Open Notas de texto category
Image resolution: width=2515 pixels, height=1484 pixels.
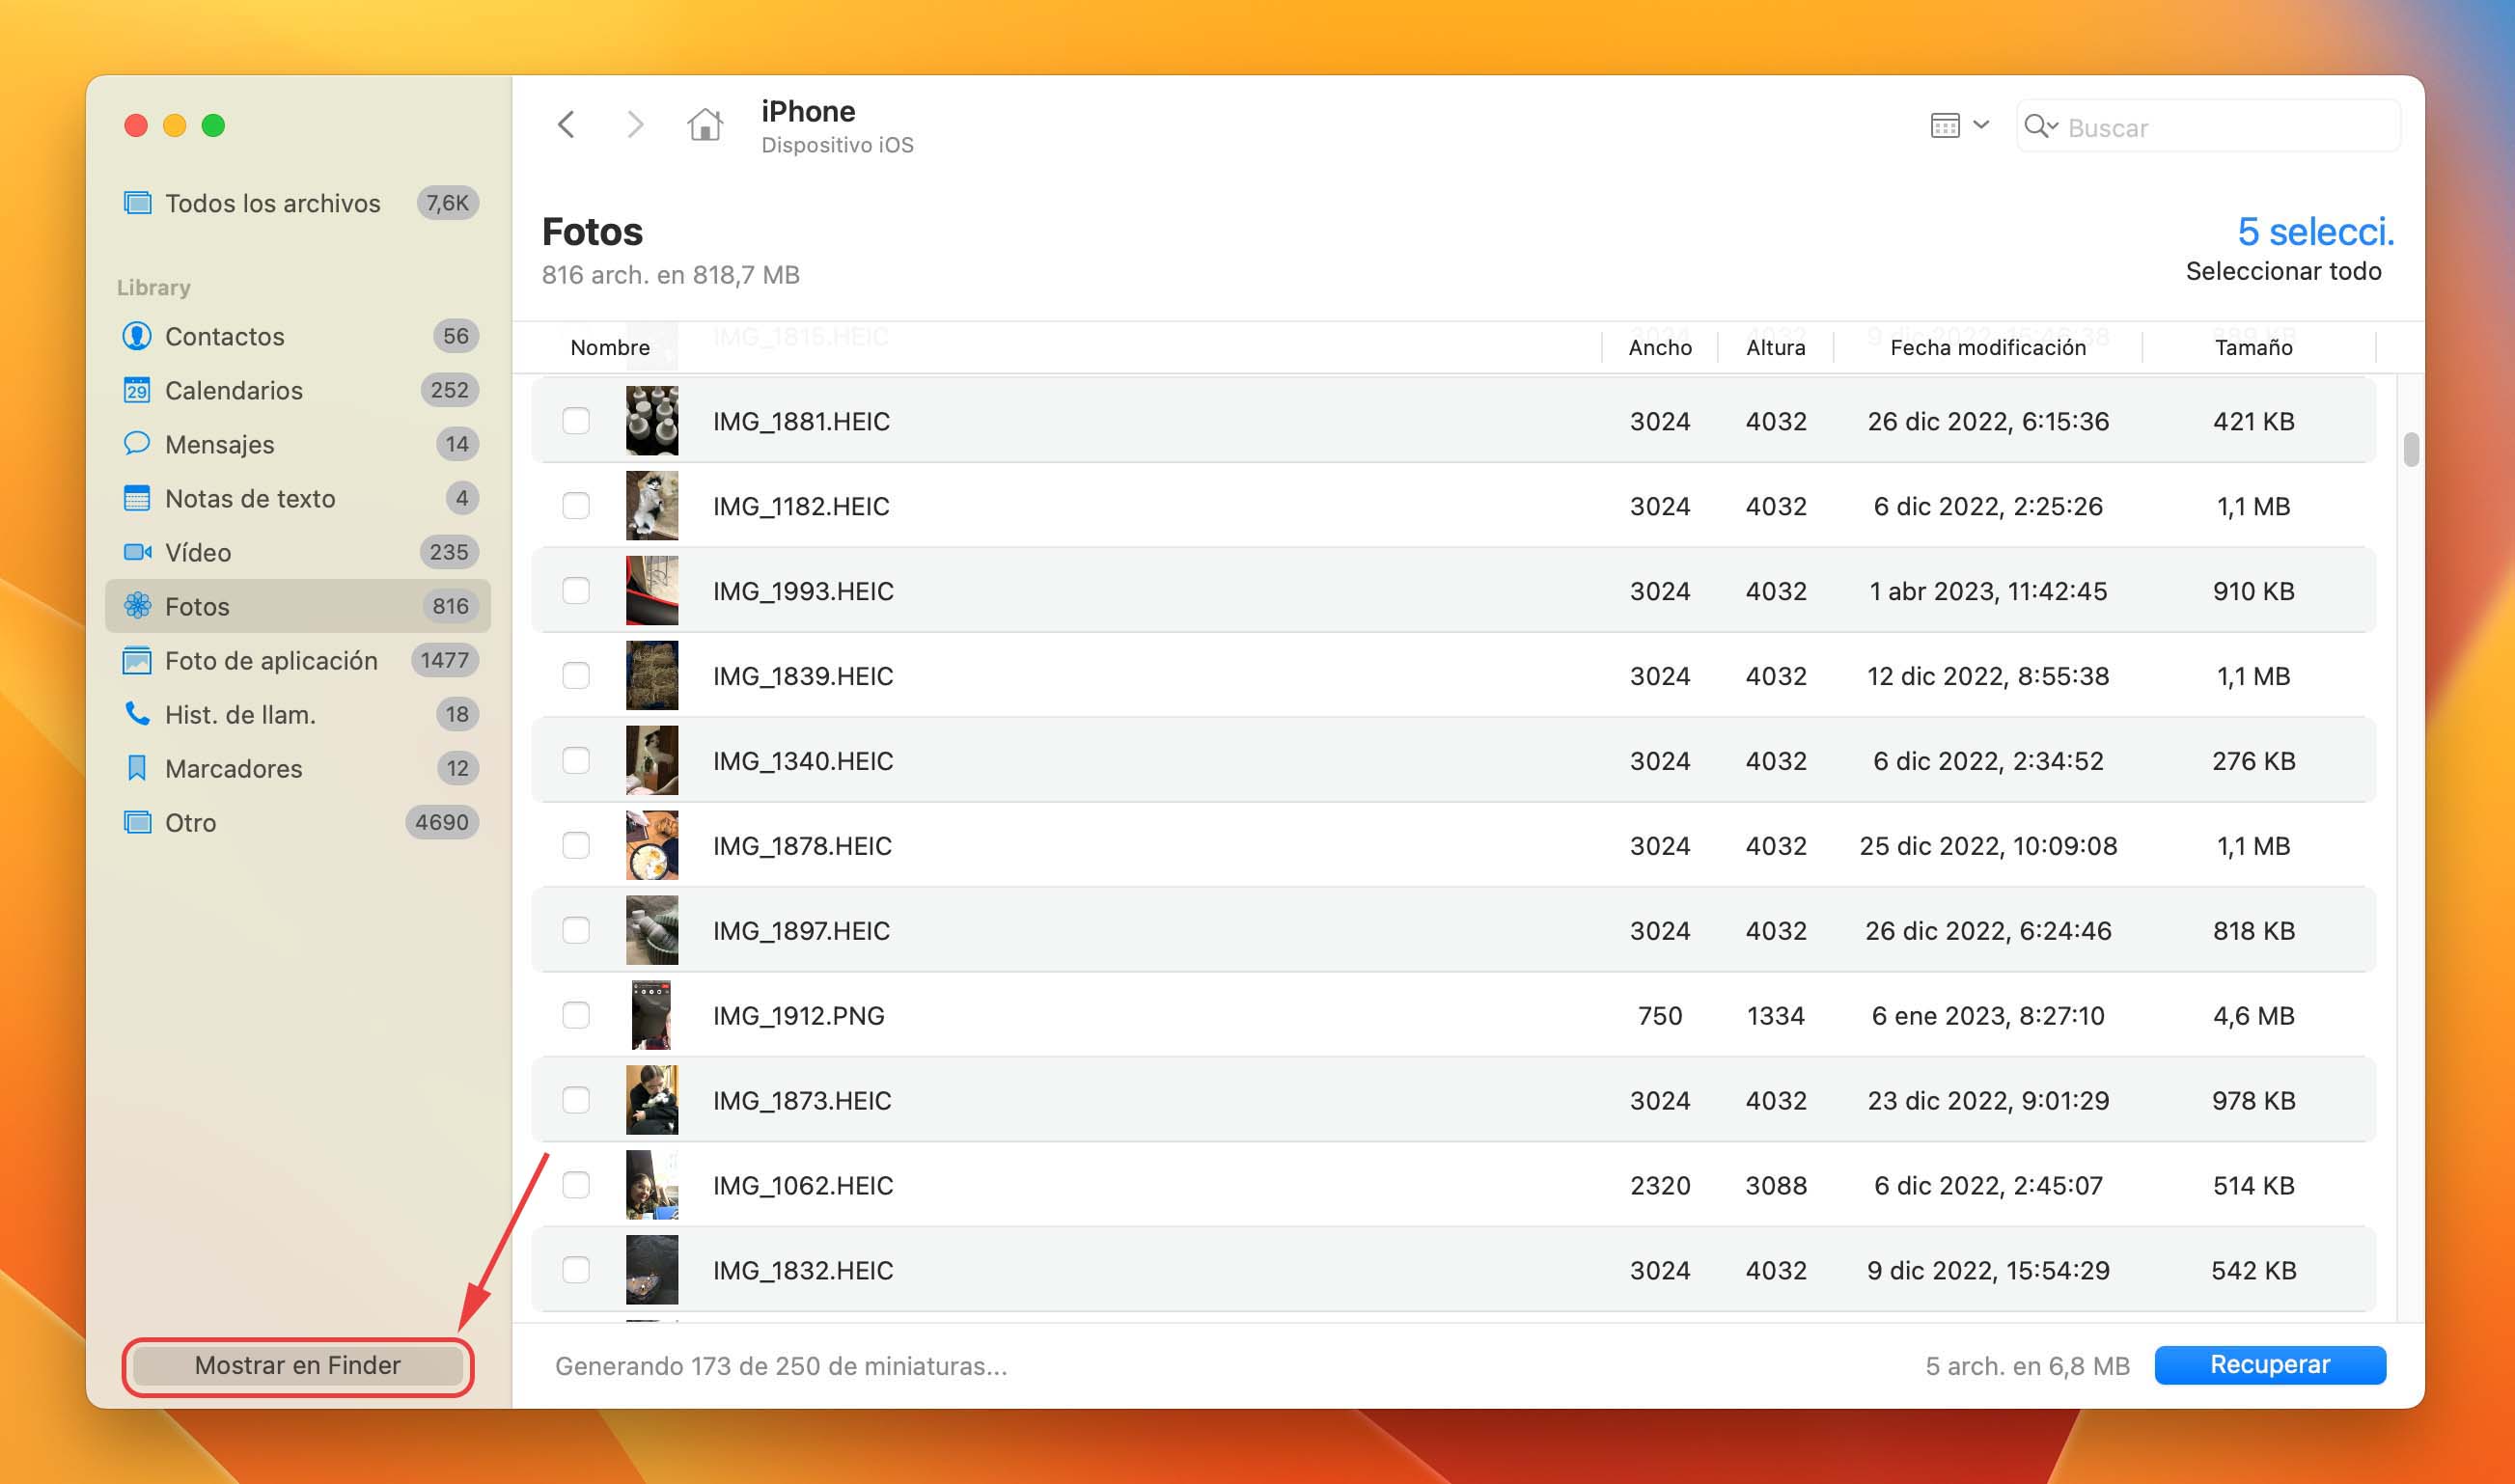tap(298, 498)
